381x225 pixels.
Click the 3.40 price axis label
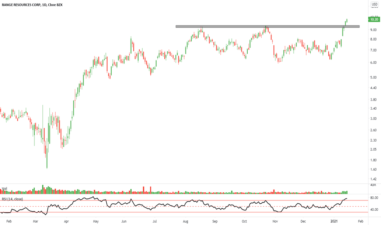(374, 108)
